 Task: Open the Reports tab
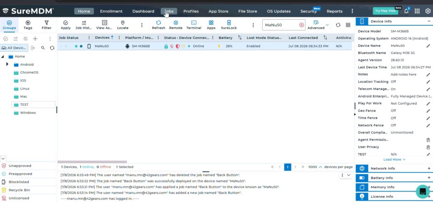(x=334, y=11)
